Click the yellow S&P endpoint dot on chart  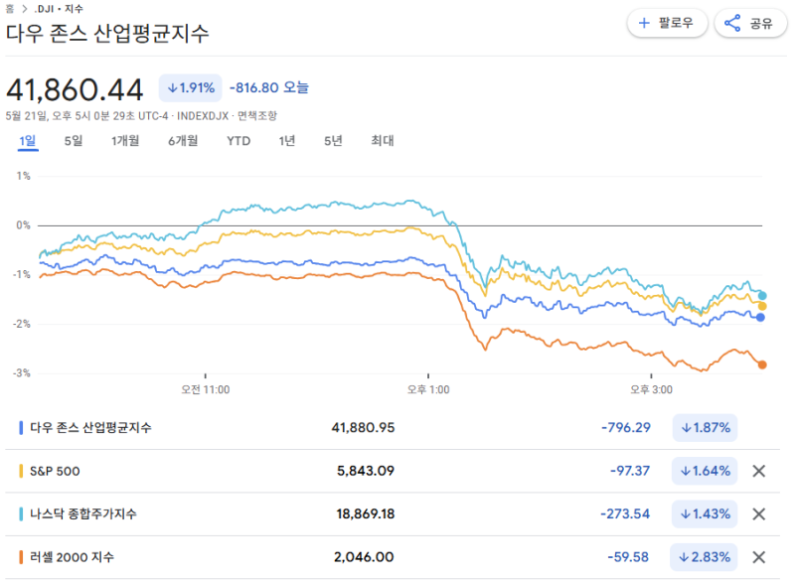(762, 307)
